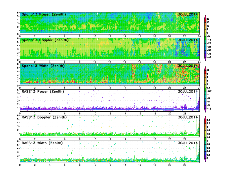Click the red swatch at 20 on top colorbar
Viewport: 229px width, 177px height.
(x=205, y=21)
